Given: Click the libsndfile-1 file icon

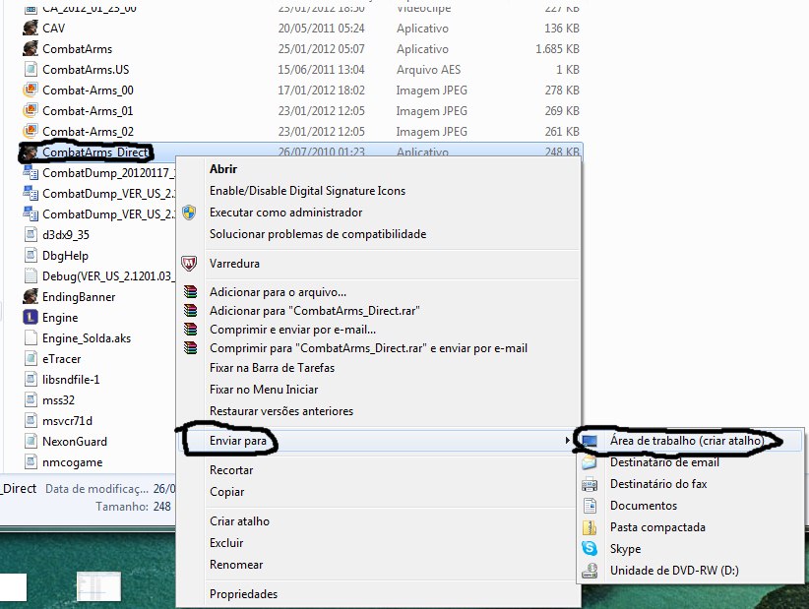Looking at the screenshot, I should tap(31, 379).
